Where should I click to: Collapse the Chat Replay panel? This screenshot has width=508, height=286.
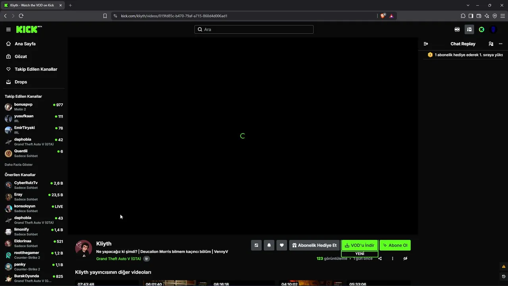(x=426, y=44)
